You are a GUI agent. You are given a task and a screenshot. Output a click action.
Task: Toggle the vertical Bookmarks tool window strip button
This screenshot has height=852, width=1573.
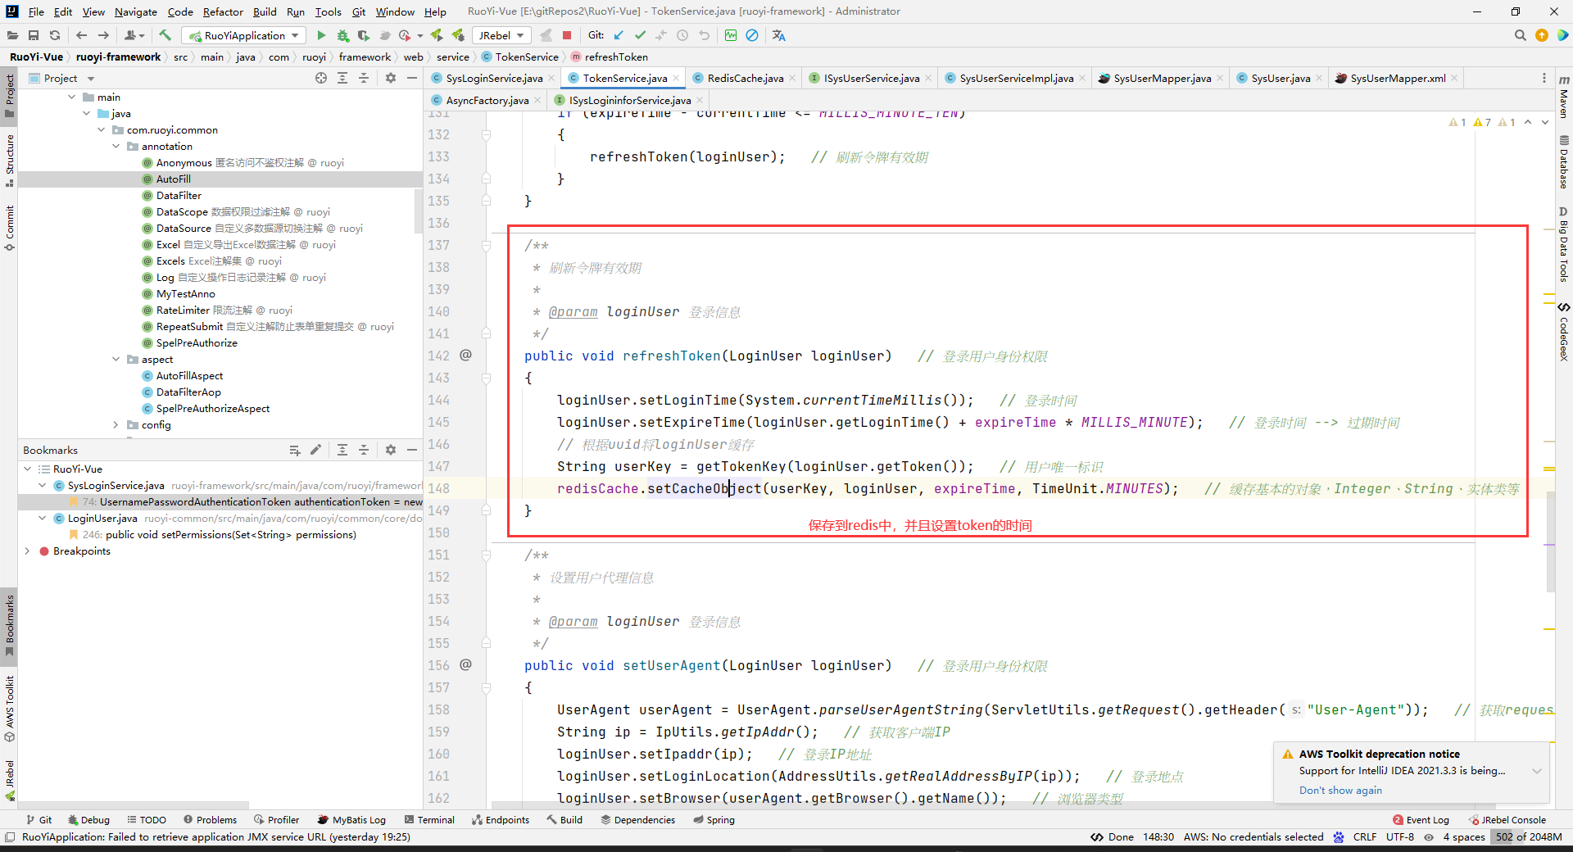pyautogui.click(x=10, y=625)
